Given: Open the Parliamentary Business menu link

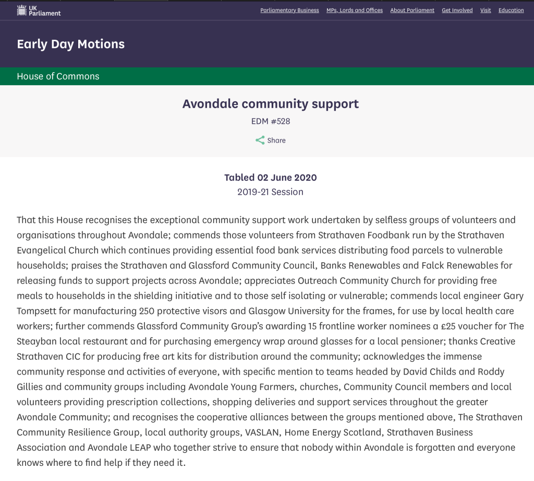Looking at the screenshot, I should coord(289,10).
